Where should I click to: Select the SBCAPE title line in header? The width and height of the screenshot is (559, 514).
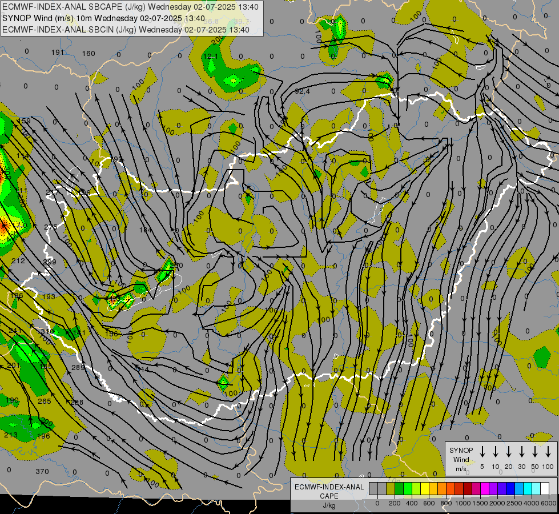(x=131, y=7)
